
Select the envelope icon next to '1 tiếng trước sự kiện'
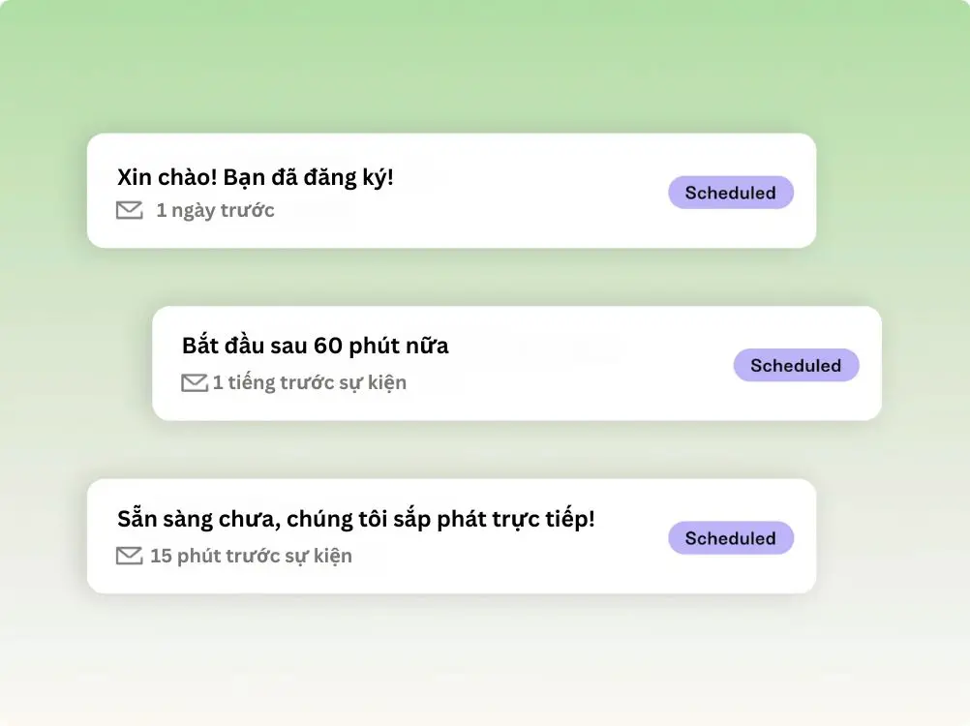(194, 381)
